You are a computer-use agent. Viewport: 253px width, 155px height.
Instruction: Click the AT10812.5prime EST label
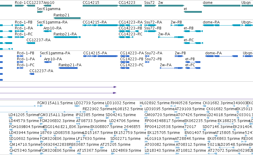191,151
